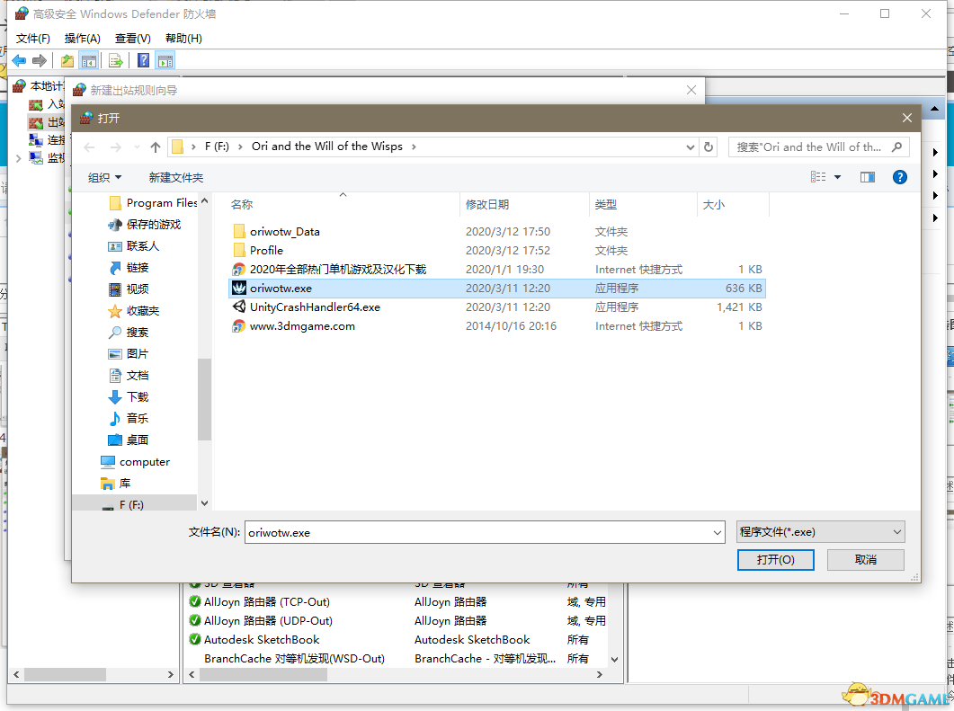Expand the 文件名 filename history dropdown
954x711 pixels.
(x=718, y=532)
